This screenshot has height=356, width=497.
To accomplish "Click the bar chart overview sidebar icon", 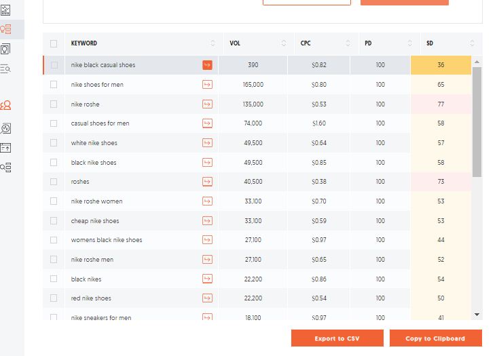I will 6,9.
